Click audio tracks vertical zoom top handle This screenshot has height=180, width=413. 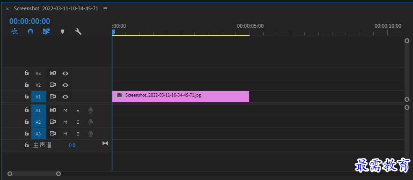coord(407,107)
